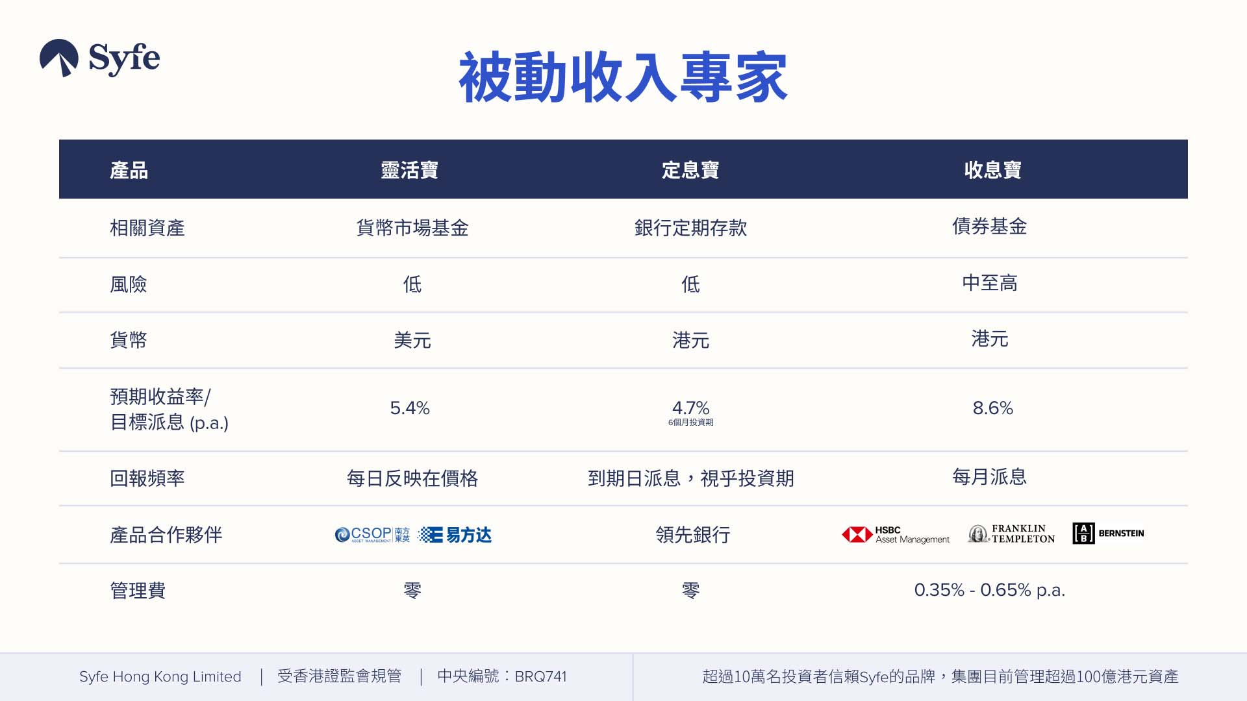
Task: Click the 債券基金 cell
Action: (x=990, y=227)
